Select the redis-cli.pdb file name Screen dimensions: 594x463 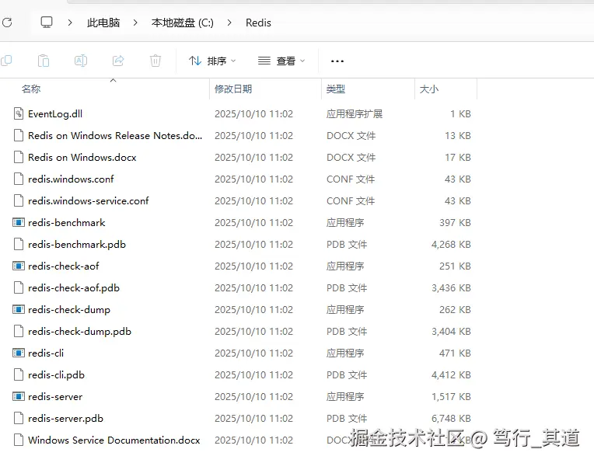pyautogui.click(x=57, y=375)
